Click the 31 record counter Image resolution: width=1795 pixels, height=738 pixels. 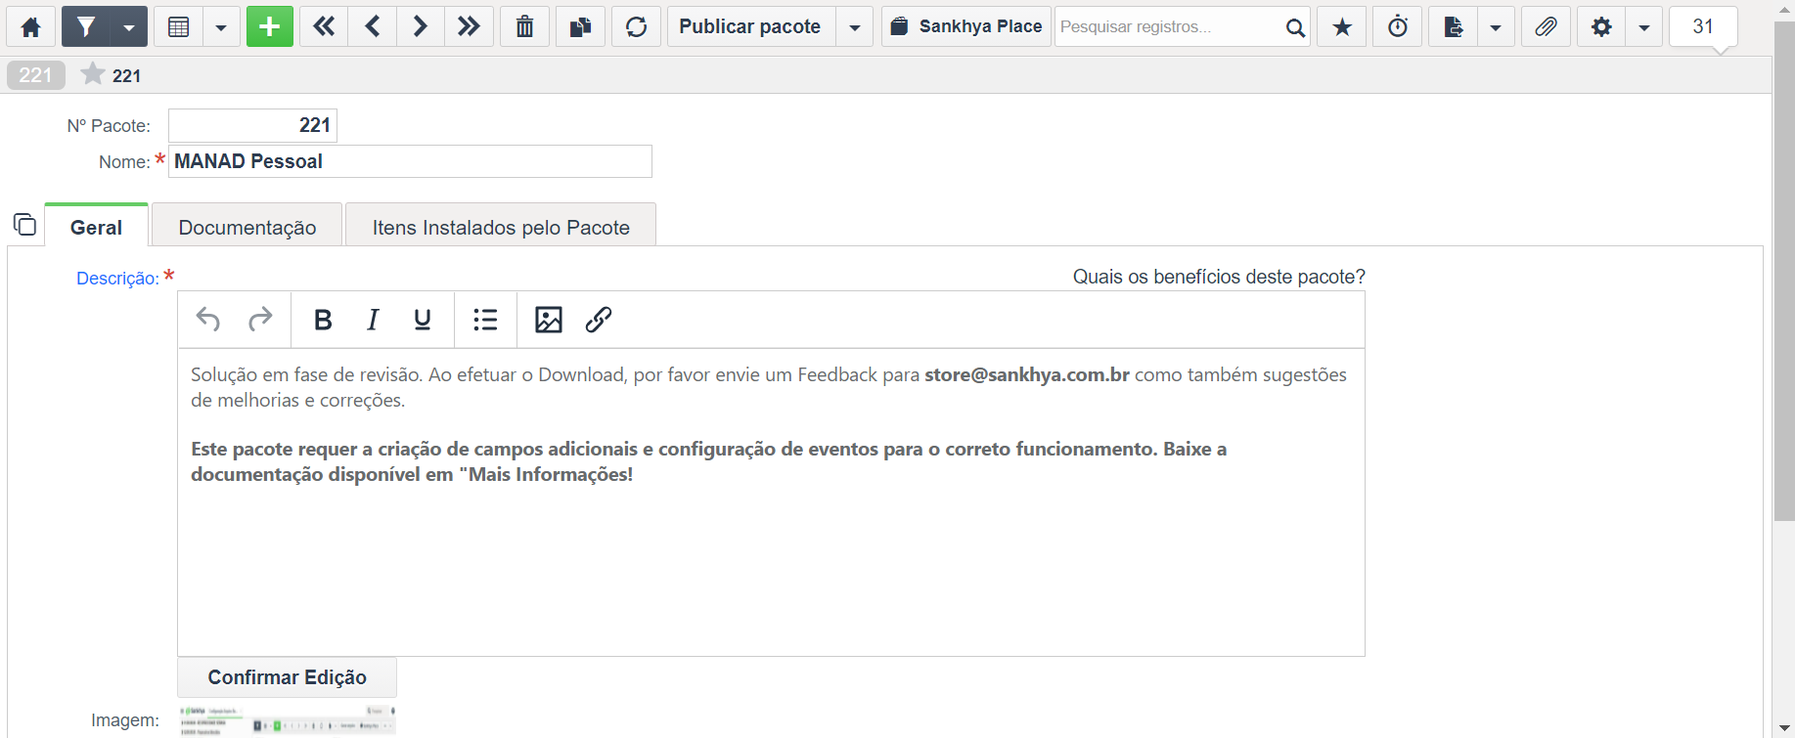click(1703, 26)
